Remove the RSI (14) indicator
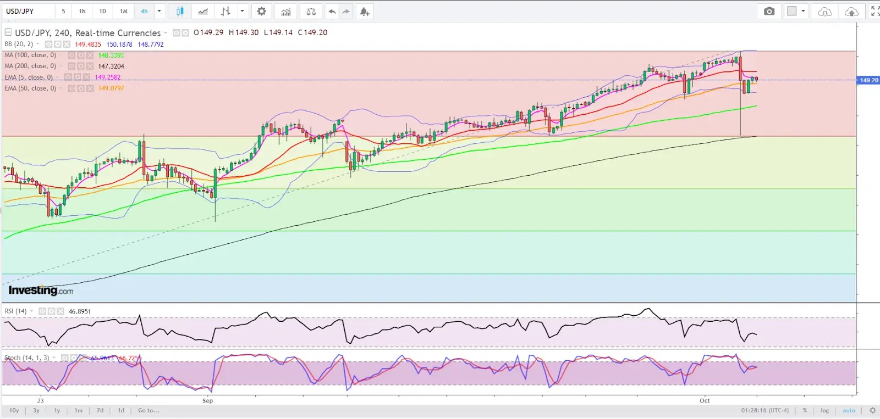 point(61,311)
